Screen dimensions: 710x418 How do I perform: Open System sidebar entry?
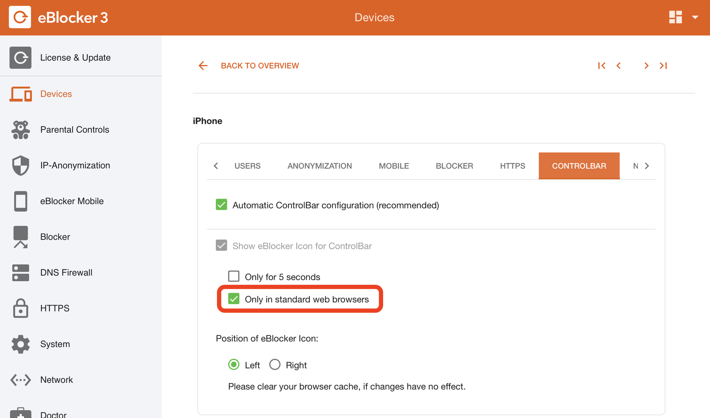[x=55, y=344]
